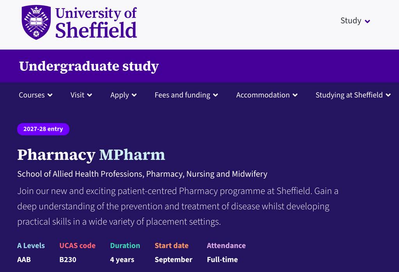
Task: Open Fees and funding menu label
Action: point(183,95)
